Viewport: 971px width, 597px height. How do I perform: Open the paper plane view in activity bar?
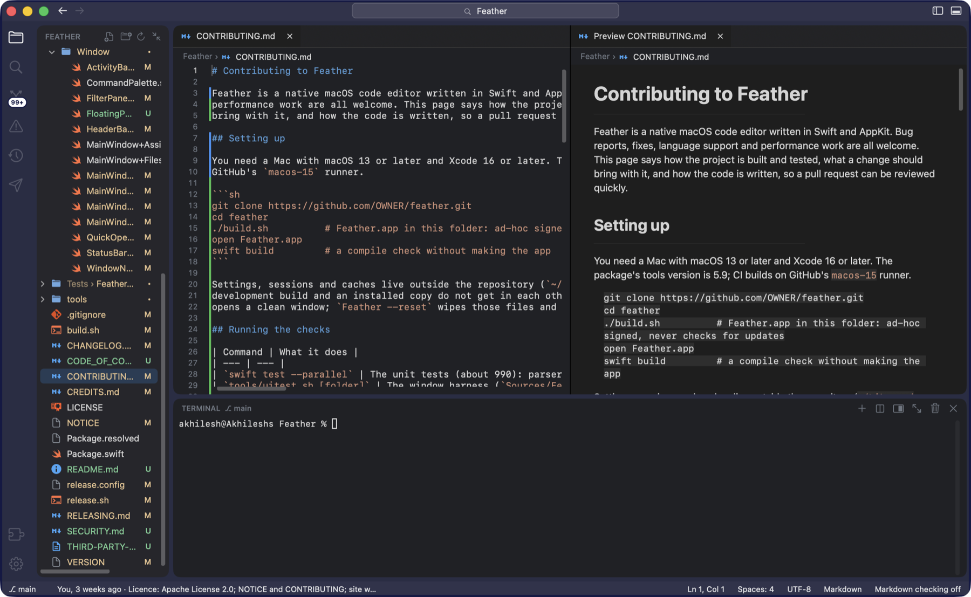pos(16,186)
